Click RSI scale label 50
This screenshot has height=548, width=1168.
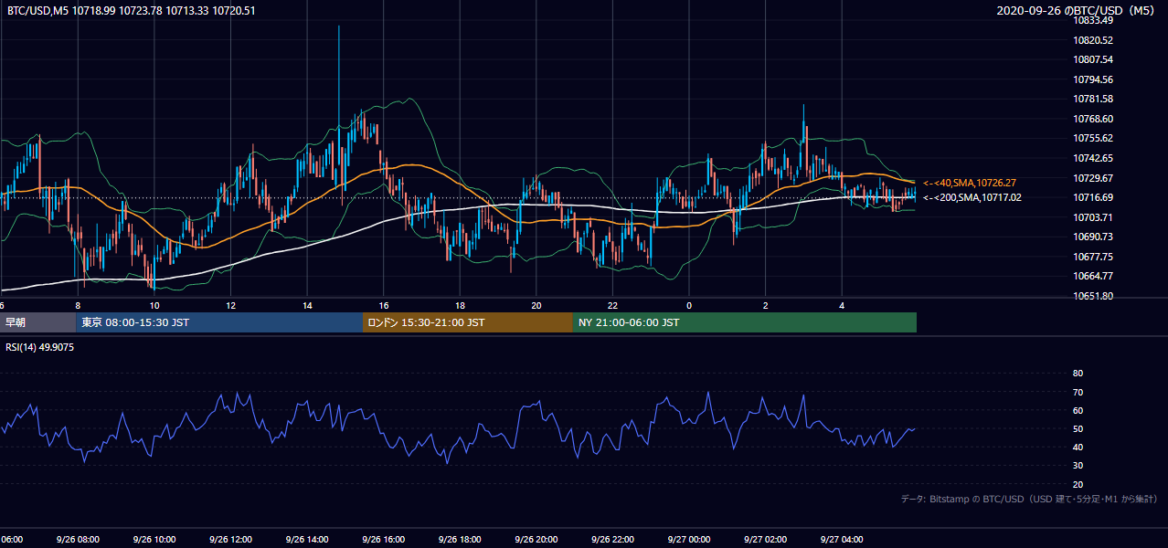[x=1078, y=428]
